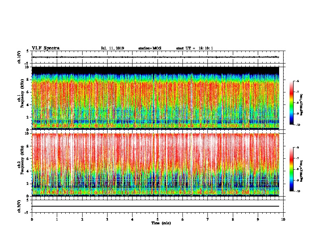
Task: Click time axis tick label "5"
Action: click(157, 219)
